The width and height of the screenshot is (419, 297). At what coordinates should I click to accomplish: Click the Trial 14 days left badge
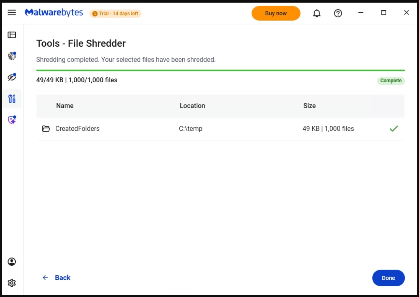(115, 14)
